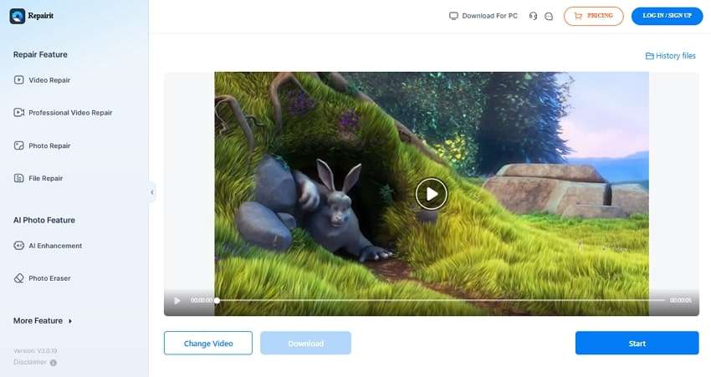Click the small play button in control bar

(177, 300)
